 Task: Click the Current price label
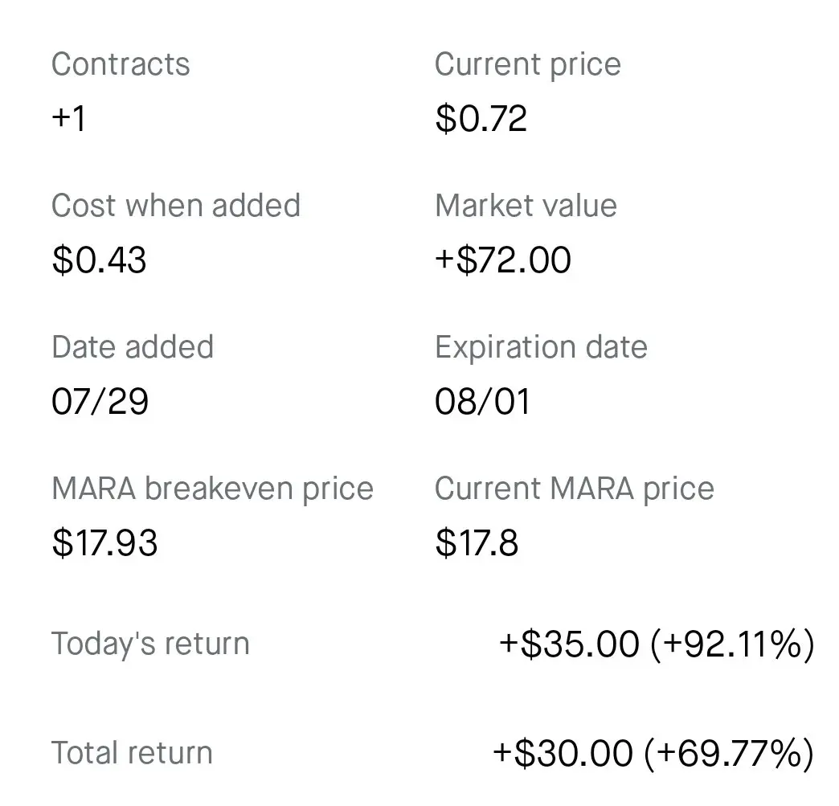[527, 65]
